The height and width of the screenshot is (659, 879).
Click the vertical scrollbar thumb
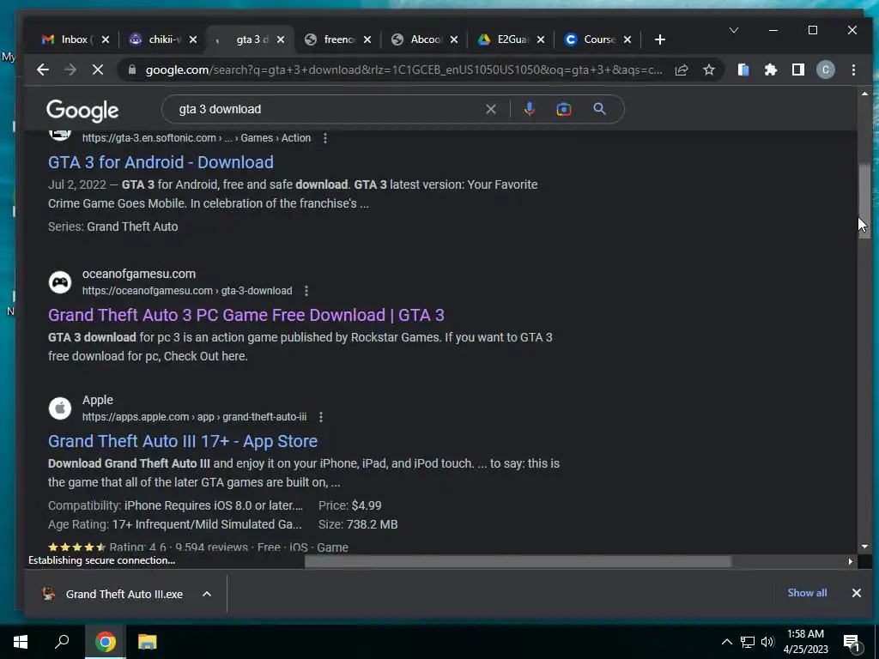click(x=864, y=201)
